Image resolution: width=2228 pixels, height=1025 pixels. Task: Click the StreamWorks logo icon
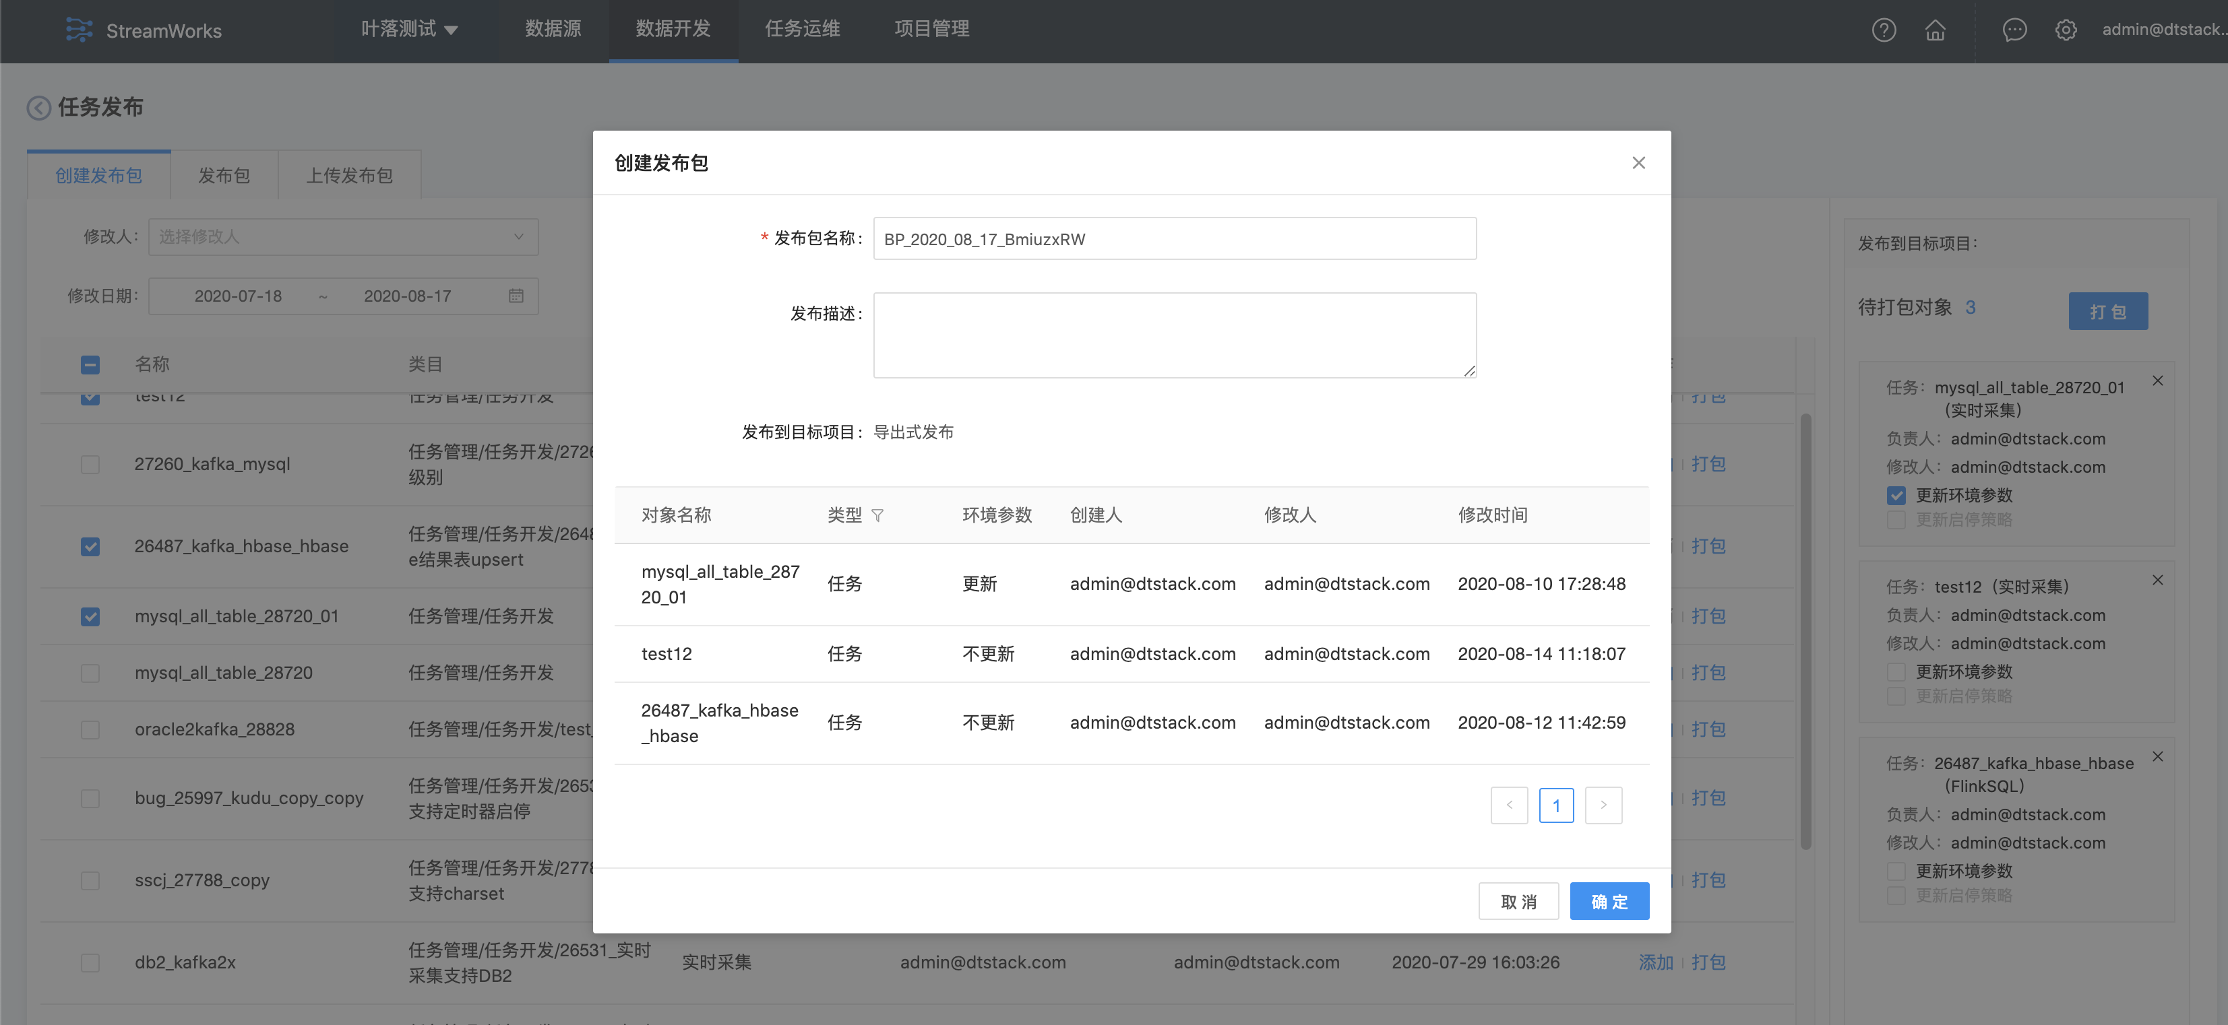pyautogui.click(x=79, y=30)
